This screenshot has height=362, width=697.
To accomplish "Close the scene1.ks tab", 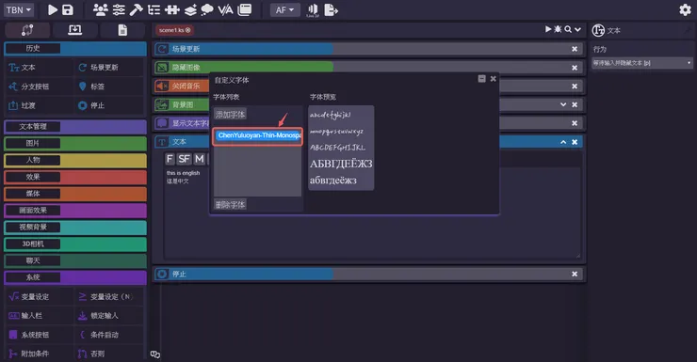I will [188, 30].
